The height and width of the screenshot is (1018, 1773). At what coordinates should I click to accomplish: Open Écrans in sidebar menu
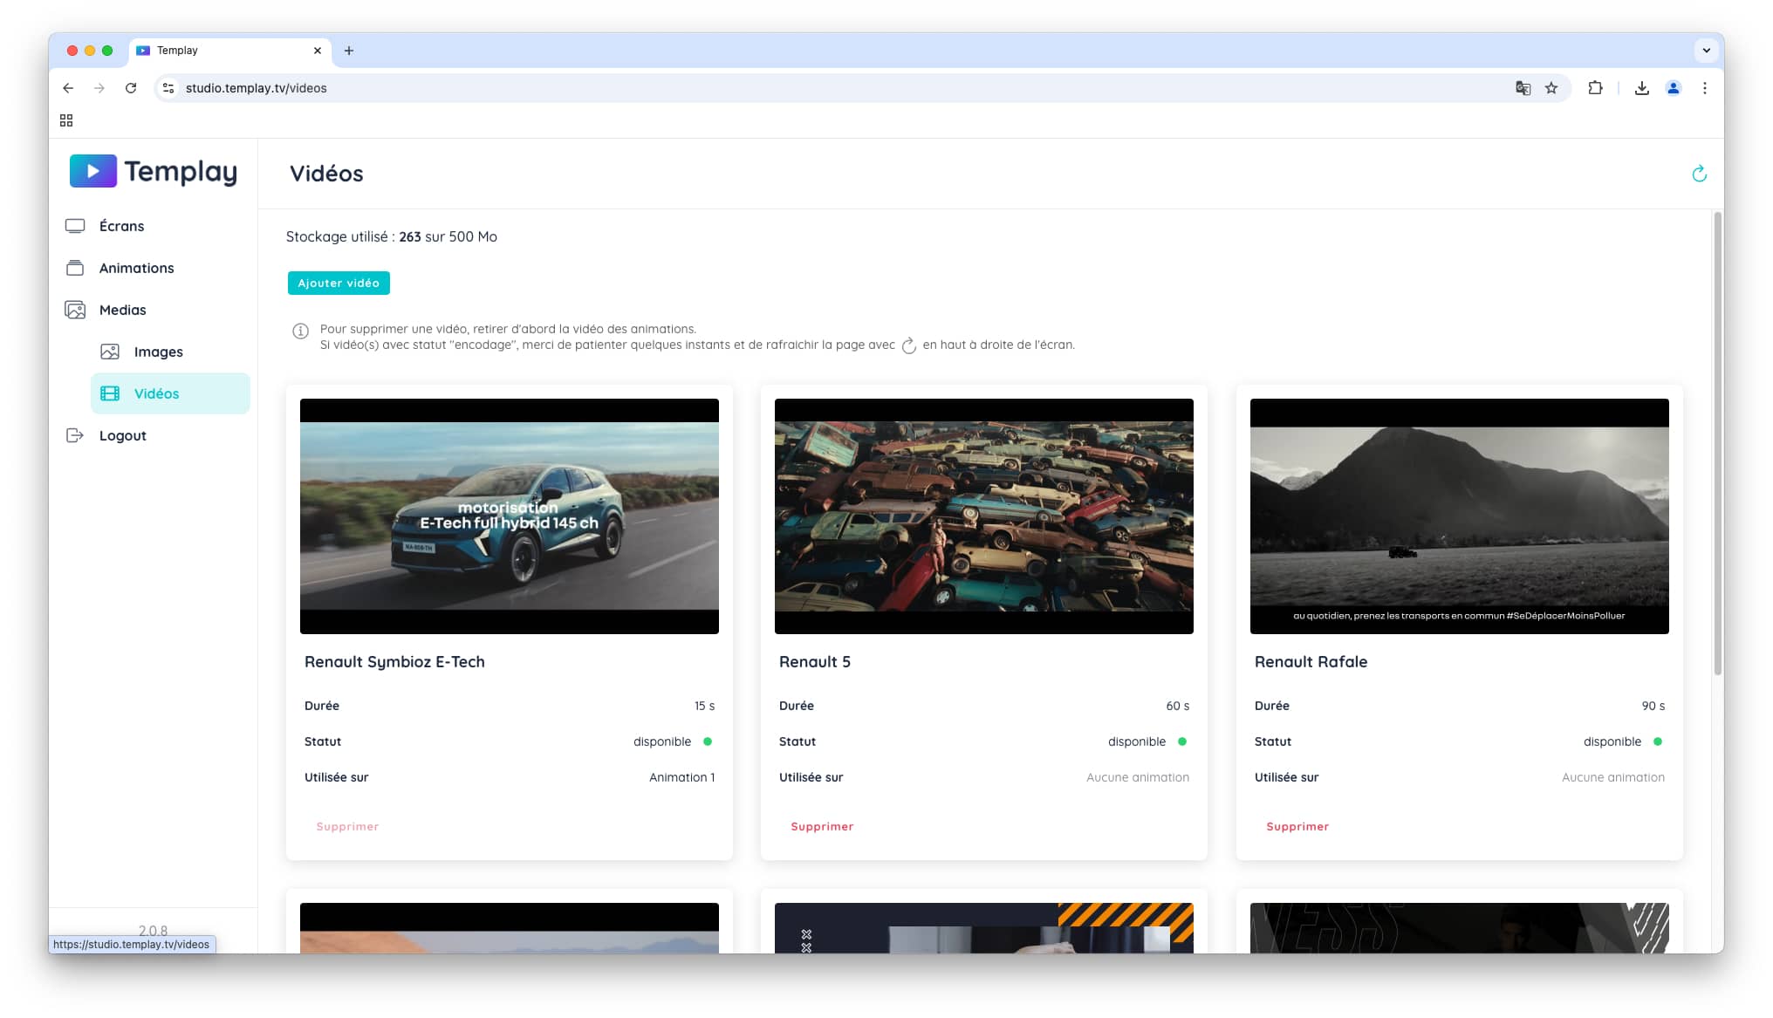pos(121,226)
